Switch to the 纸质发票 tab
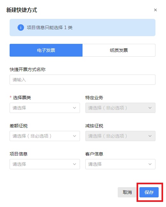The image size is (166, 207). (119, 50)
